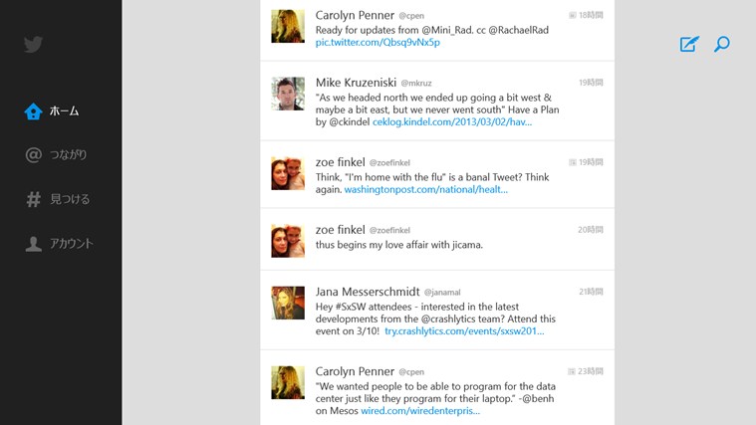Open the pic.twitter.com/Qbsq9vNx5p link
The image size is (756, 425).
tap(378, 43)
